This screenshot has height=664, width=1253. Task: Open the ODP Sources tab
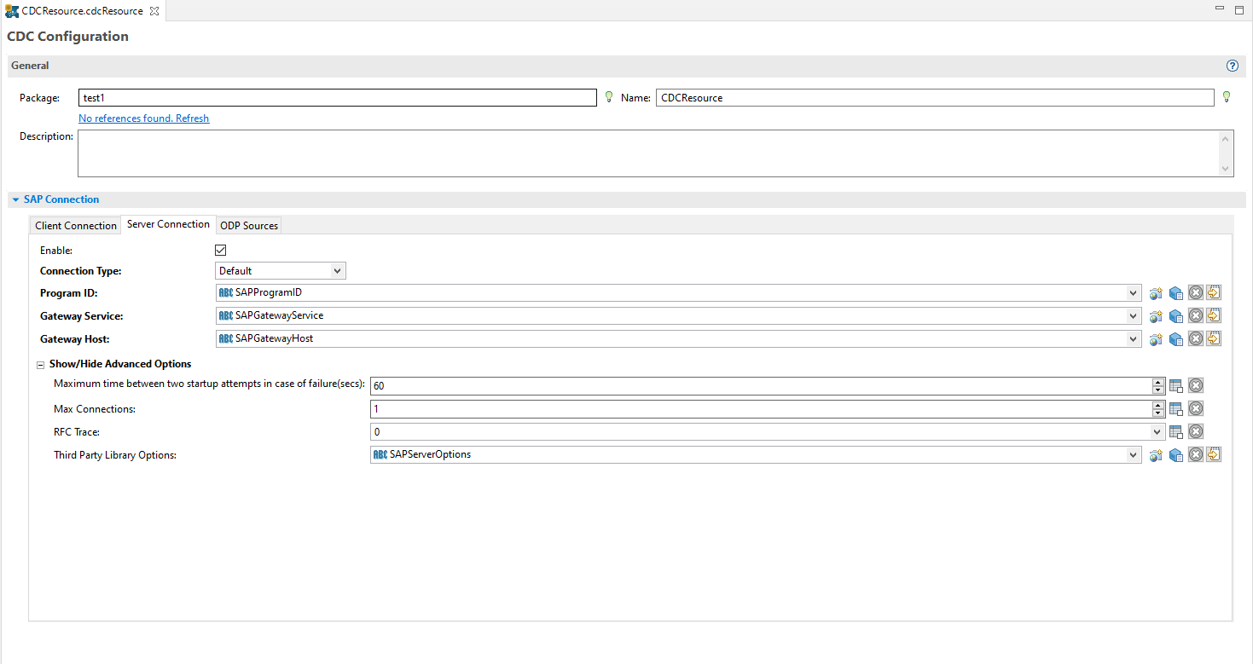pyautogui.click(x=249, y=226)
